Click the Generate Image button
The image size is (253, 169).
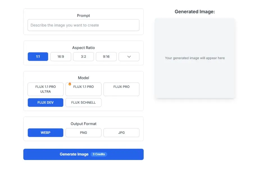pyautogui.click(x=74, y=154)
